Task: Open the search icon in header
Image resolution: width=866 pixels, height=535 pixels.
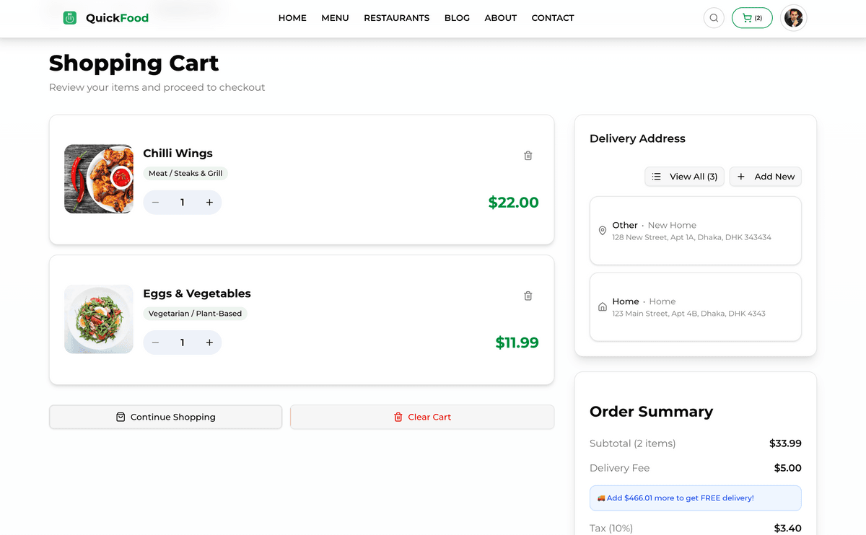Action: click(714, 18)
